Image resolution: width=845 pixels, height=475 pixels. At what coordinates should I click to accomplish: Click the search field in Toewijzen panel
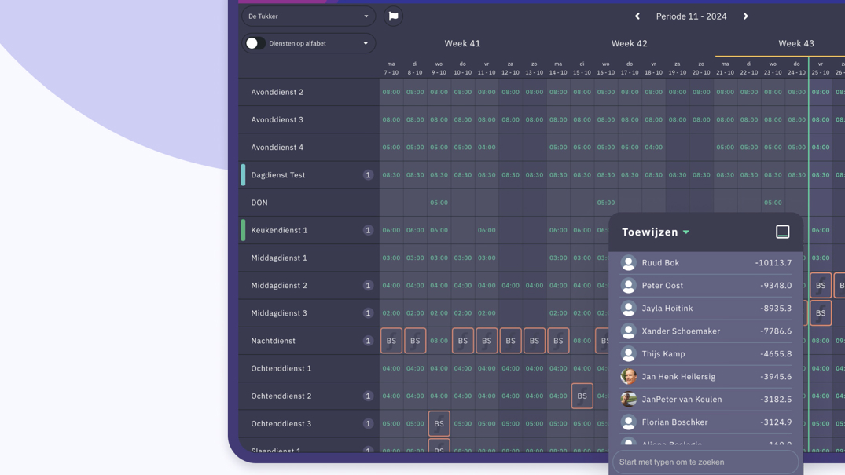(705, 462)
